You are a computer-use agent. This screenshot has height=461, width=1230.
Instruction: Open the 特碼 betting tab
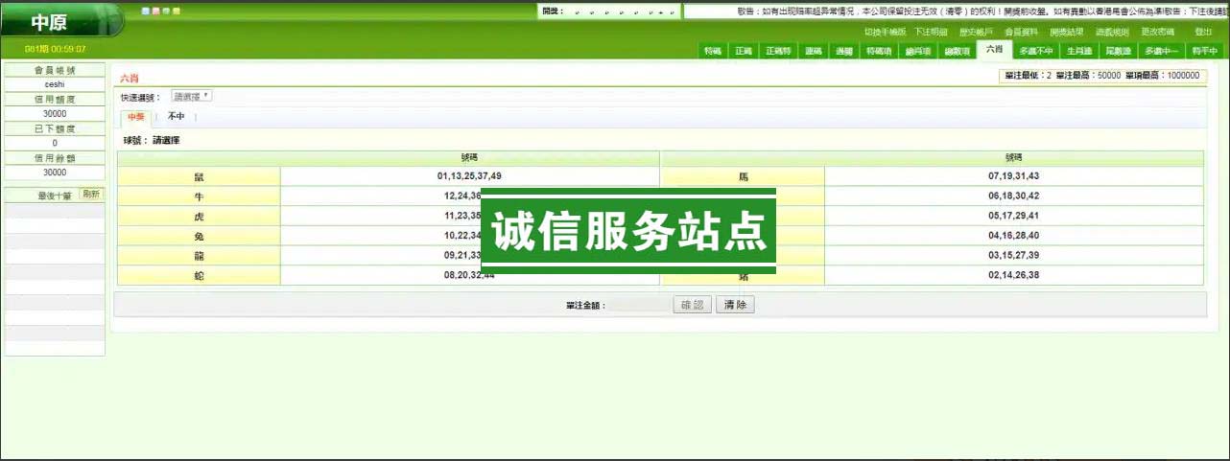pyautogui.click(x=713, y=52)
